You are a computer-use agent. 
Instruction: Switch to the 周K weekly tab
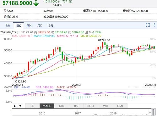pos(29,25)
